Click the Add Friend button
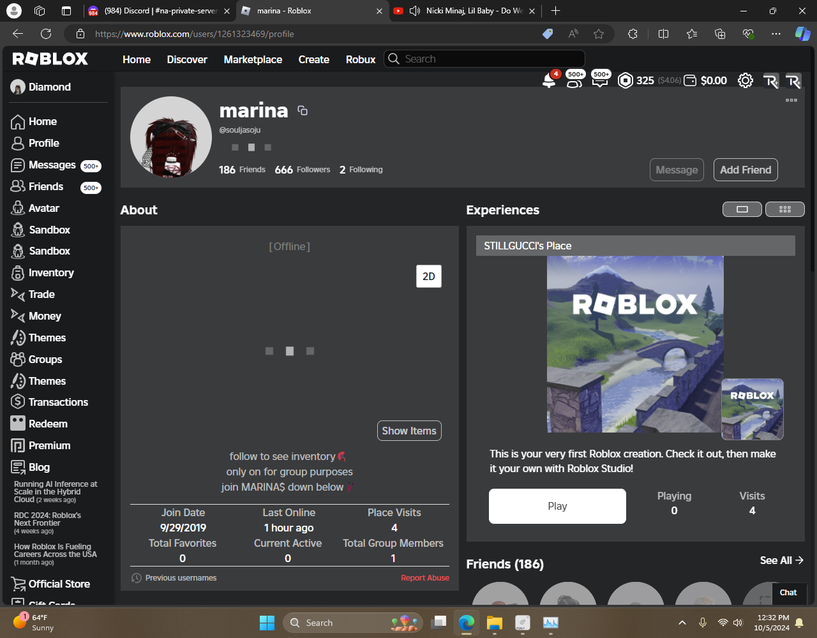Image resolution: width=817 pixels, height=638 pixels. tap(746, 170)
